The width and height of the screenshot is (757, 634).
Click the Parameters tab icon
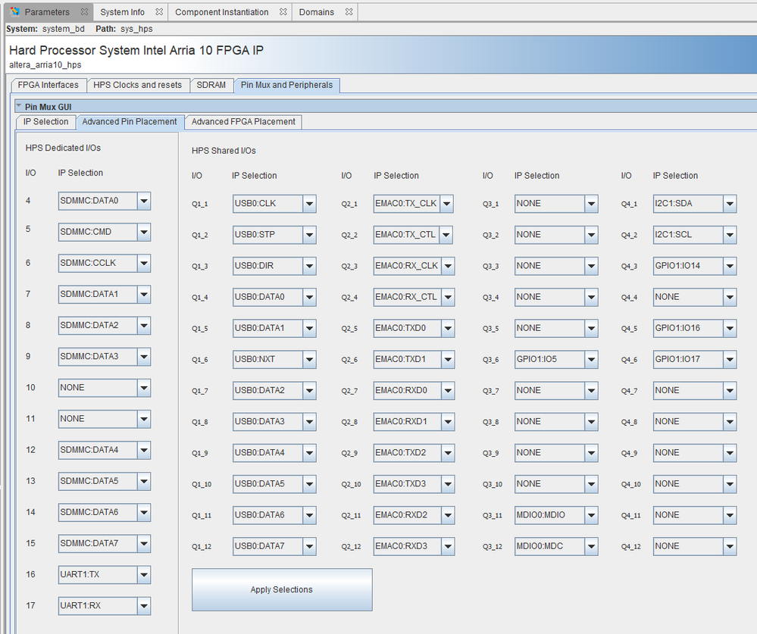pos(15,12)
